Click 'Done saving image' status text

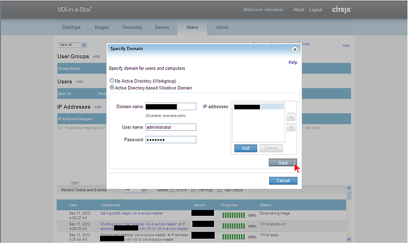click(274, 214)
